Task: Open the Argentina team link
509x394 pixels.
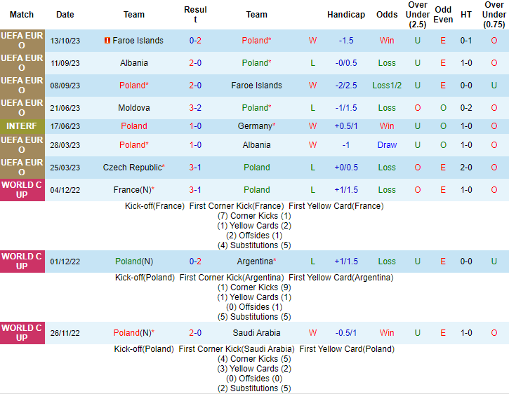Action: pos(255,261)
